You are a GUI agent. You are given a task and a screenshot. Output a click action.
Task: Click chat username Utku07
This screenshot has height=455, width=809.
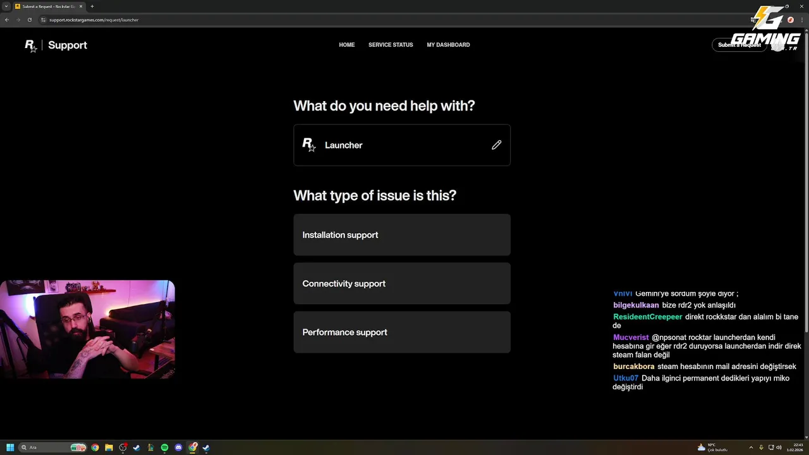click(626, 378)
